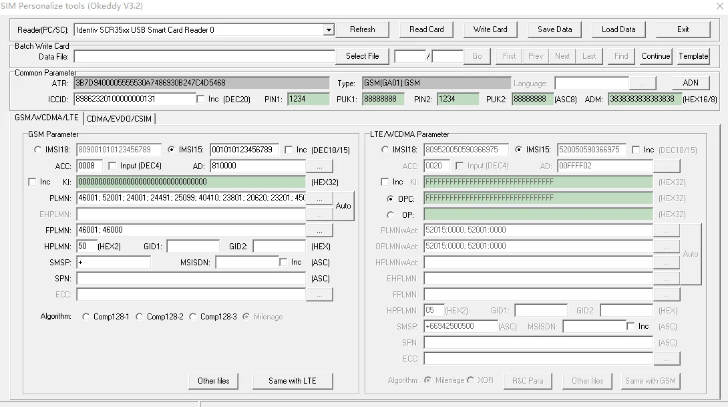Toggle the GSM KI Inc checkbox

coord(32,182)
